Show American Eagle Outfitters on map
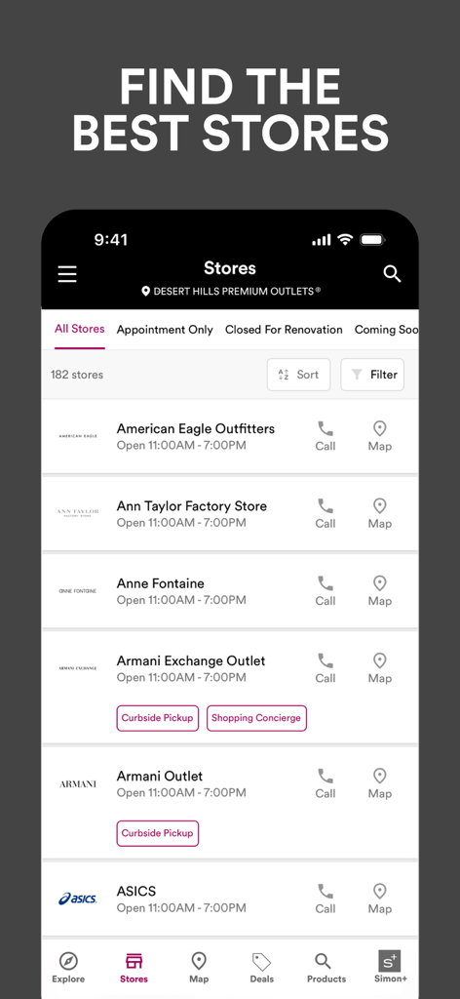Screen dimensions: 460x999 pos(380,436)
